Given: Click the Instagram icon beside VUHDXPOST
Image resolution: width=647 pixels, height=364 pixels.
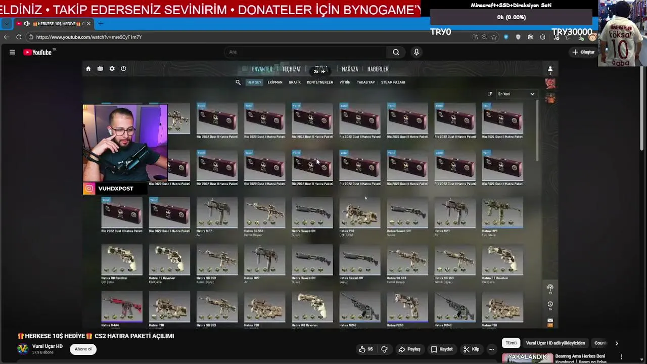Looking at the screenshot, I should (89, 189).
